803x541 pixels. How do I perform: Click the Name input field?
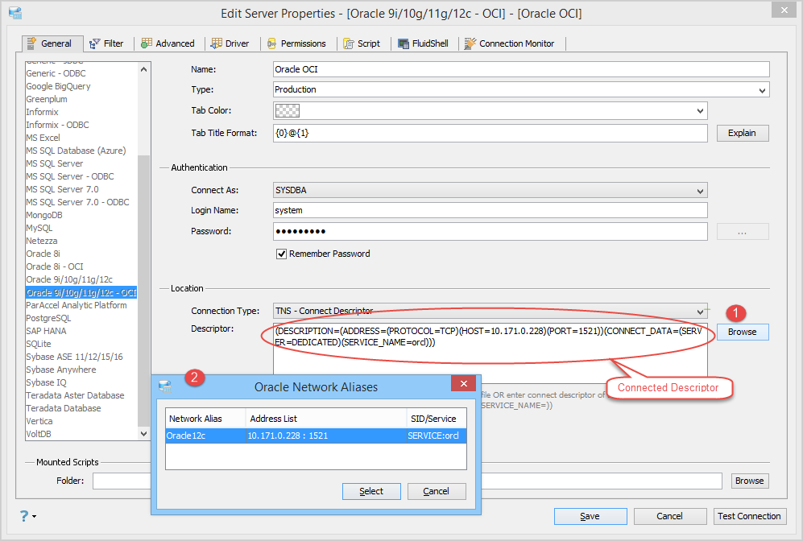point(521,69)
